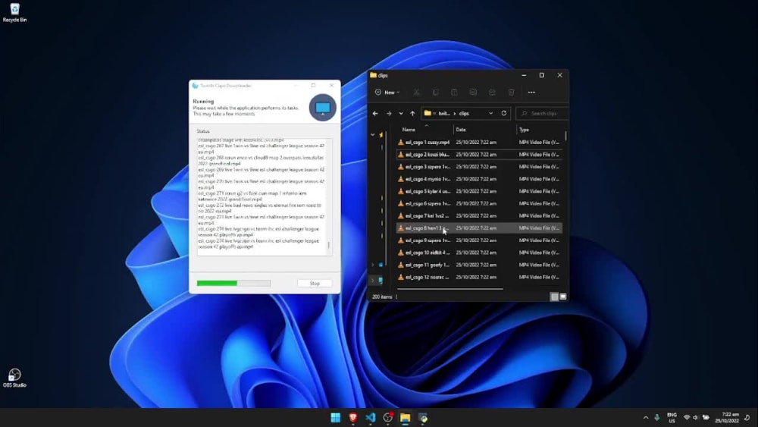Open the OBS Studio desktop shortcut
This screenshot has height=427, width=758.
(x=14, y=378)
